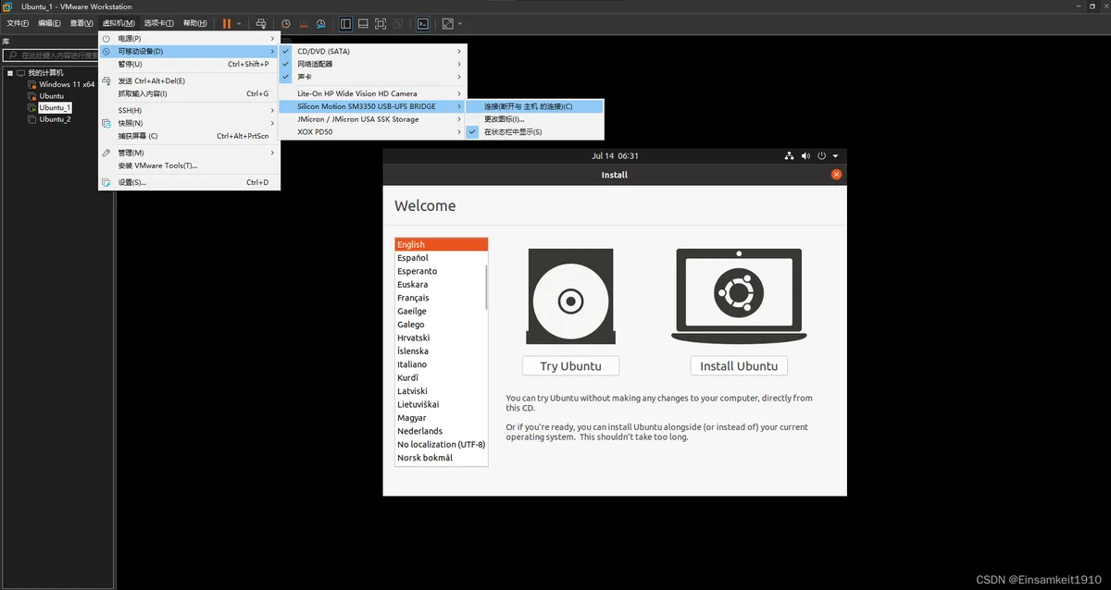Toggle the library sidebar view icon
Viewport: 1111px width, 590px height.
coord(345,23)
